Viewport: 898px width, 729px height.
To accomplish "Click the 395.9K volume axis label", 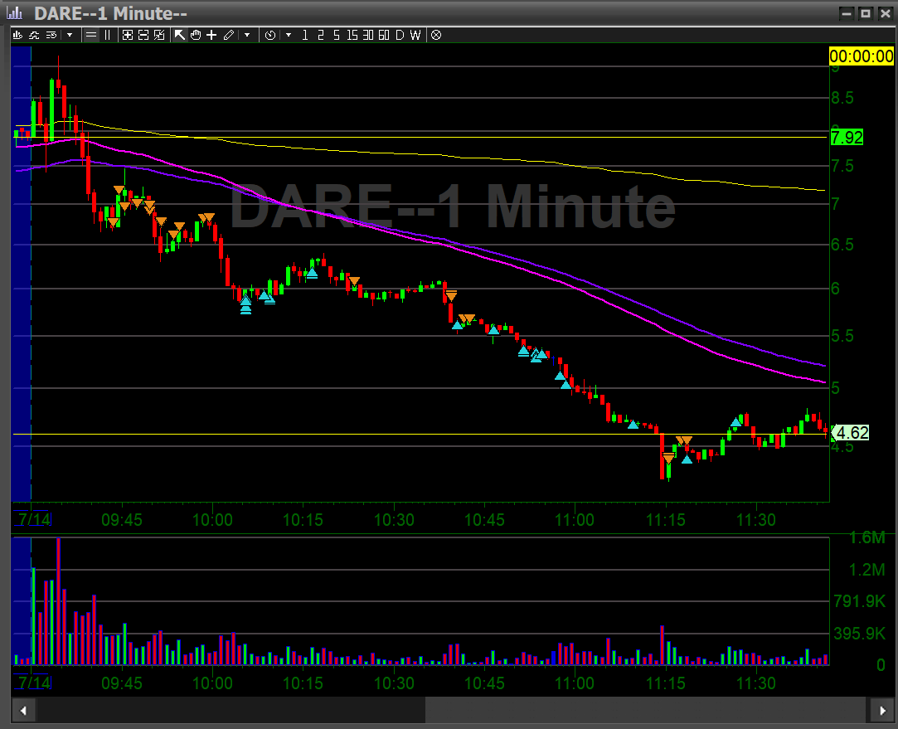I will [859, 634].
